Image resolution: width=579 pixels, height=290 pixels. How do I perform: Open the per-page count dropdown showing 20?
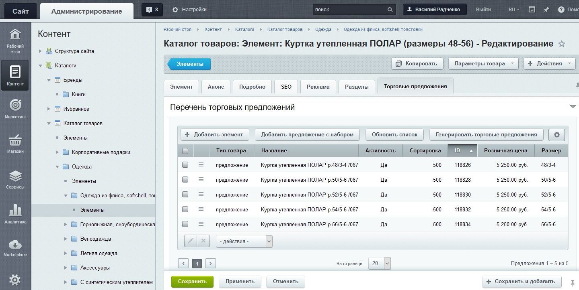click(380, 264)
